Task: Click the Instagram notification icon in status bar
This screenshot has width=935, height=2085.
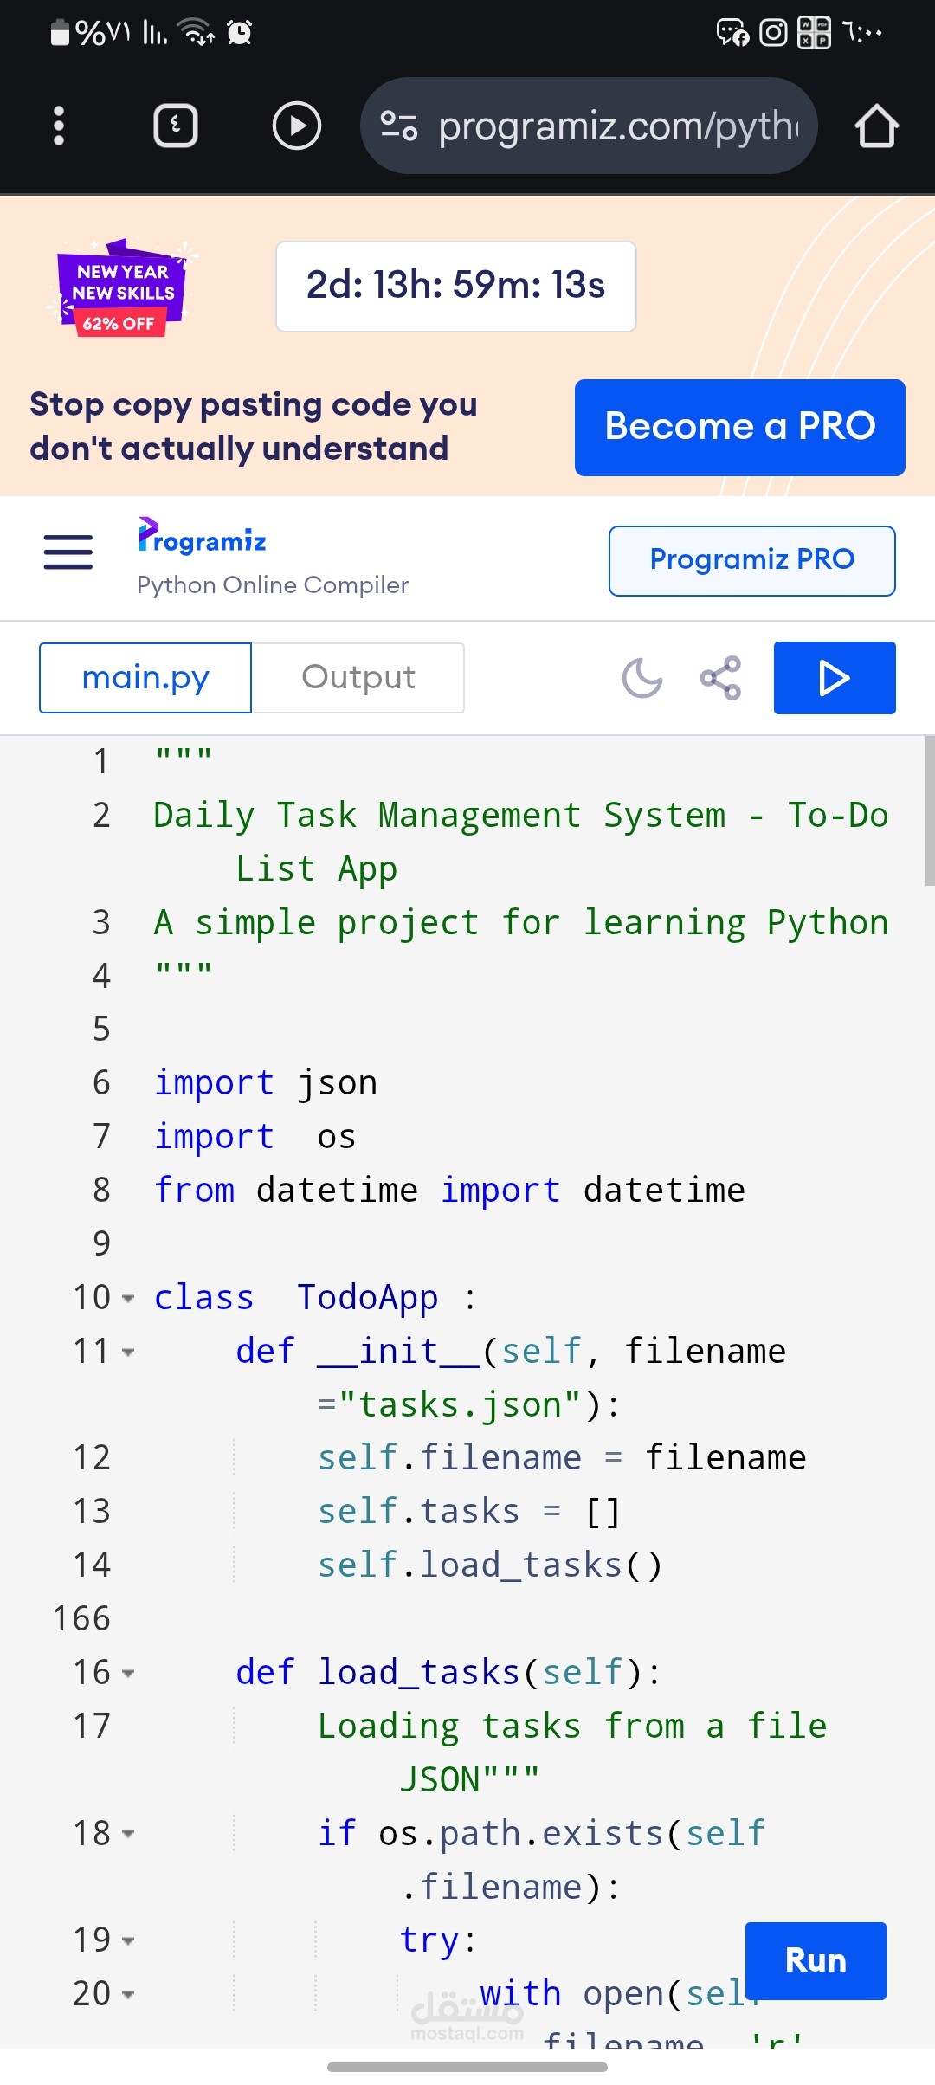Action: (x=773, y=33)
